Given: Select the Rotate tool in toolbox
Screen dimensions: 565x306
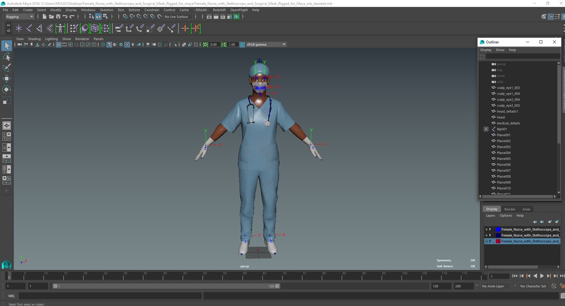Looking at the screenshot, I should point(6,89).
